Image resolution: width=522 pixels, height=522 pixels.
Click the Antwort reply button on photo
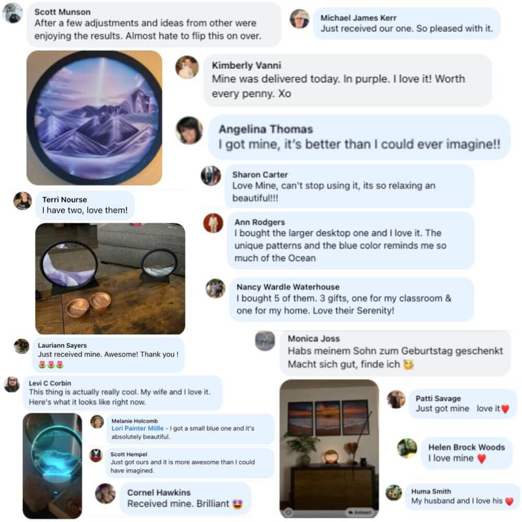coord(360,512)
